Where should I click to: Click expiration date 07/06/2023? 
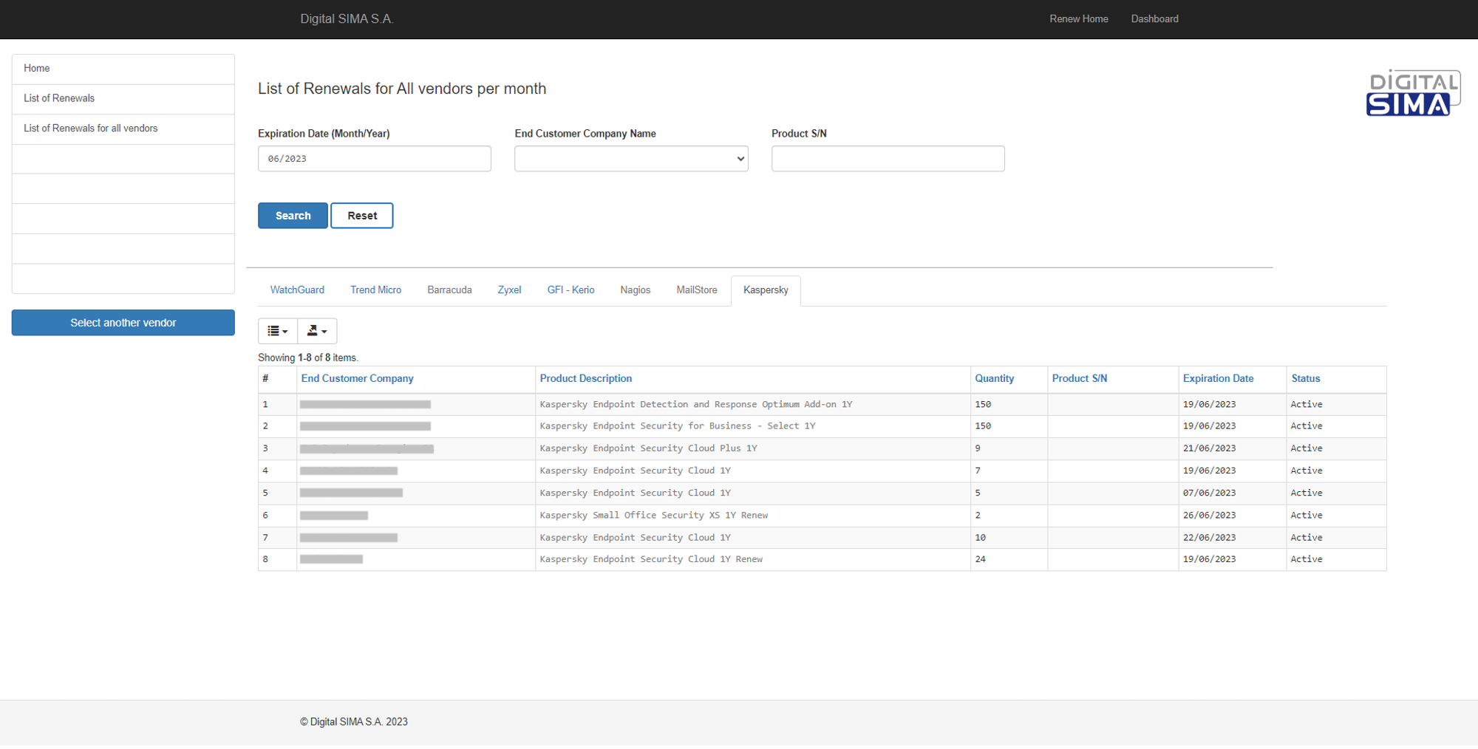(x=1209, y=493)
